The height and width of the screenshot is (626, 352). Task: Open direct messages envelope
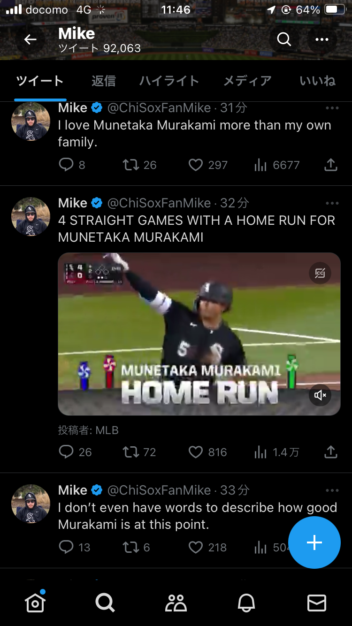pos(317,603)
